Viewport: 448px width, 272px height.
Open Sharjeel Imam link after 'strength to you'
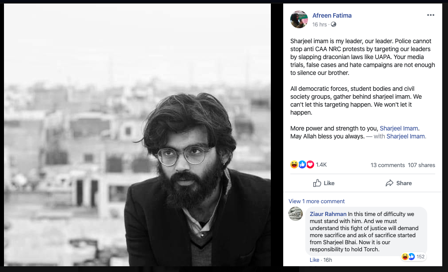(x=399, y=128)
